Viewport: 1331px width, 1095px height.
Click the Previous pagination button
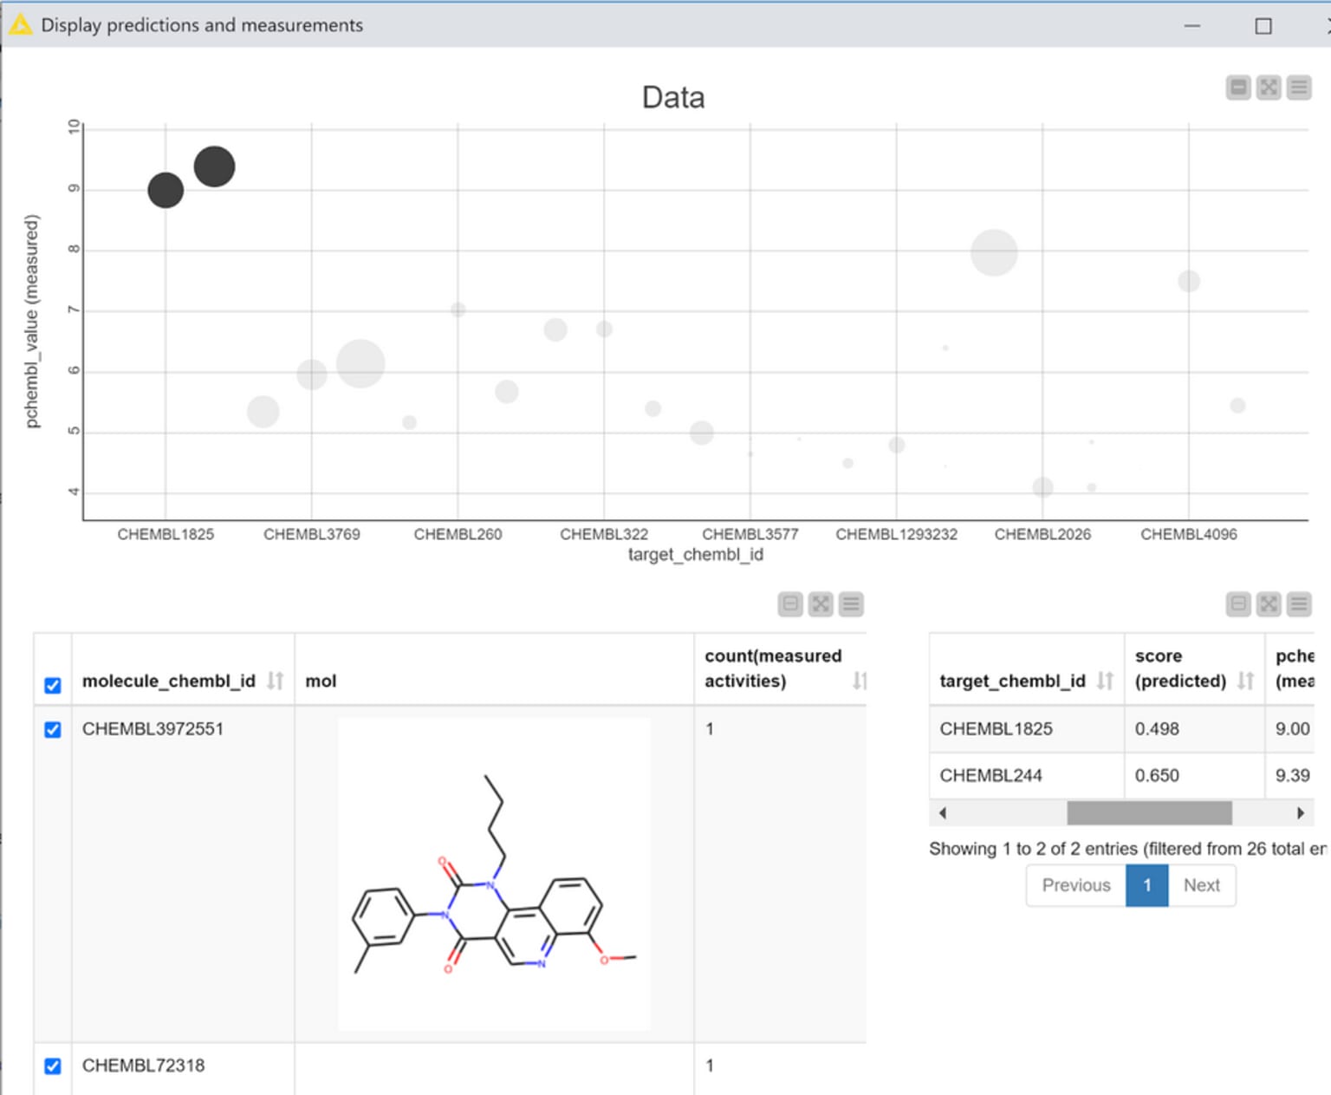coord(1076,885)
